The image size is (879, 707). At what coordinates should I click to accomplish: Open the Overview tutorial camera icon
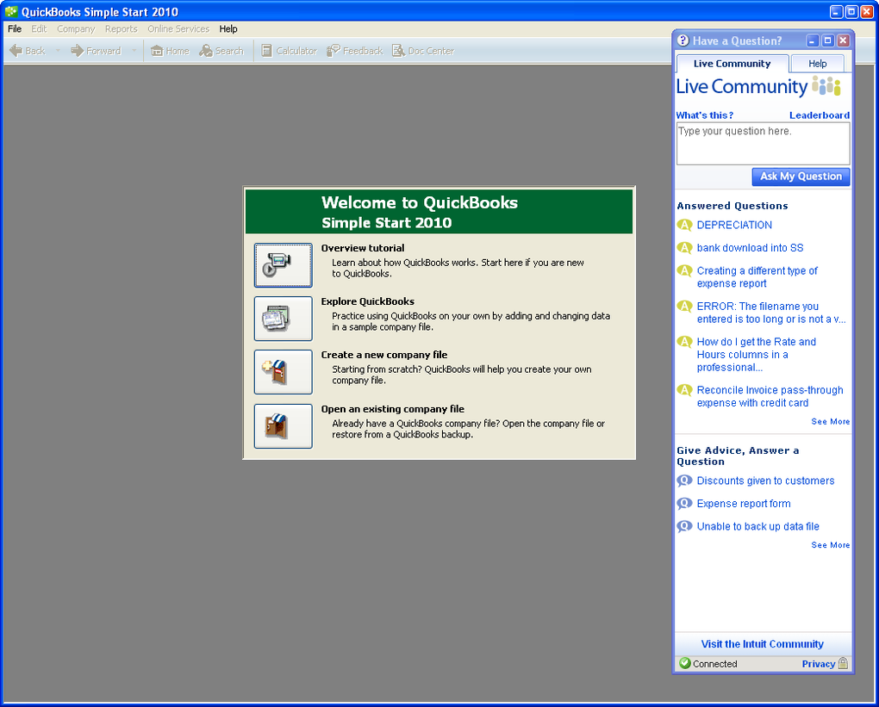(284, 265)
